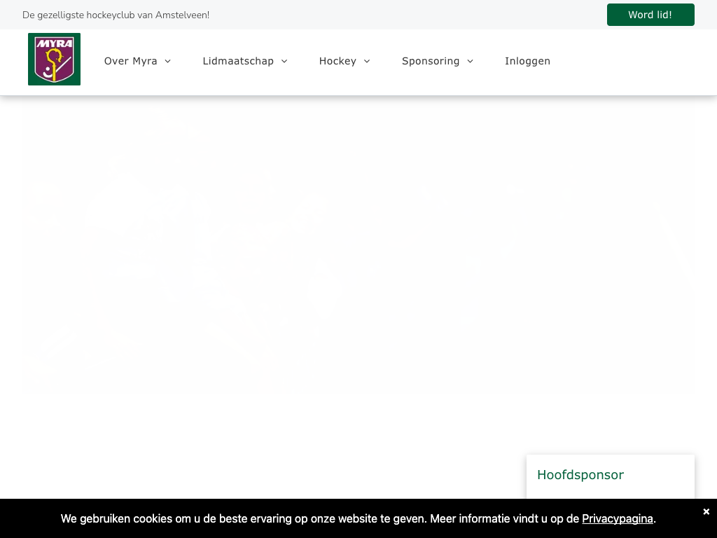Open the Lidmaatschap menu
Screen dimensions: 717x538
(x=238, y=61)
